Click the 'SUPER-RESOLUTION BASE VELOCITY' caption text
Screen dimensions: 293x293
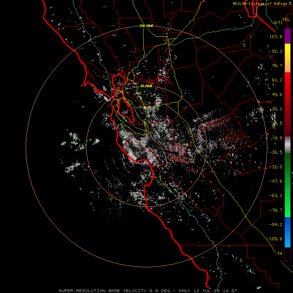[103, 291]
